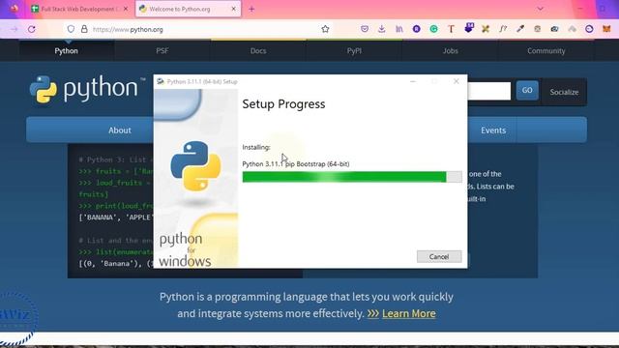The width and height of the screenshot is (619, 348).
Task: Reload the page with the refresh icon
Action: coord(32,29)
